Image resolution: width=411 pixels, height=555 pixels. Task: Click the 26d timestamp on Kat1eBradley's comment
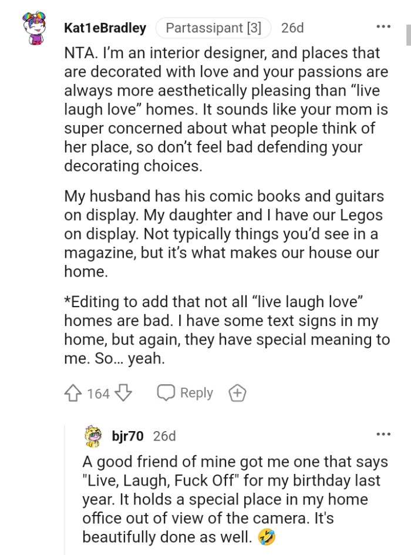[x=292, y=28]
